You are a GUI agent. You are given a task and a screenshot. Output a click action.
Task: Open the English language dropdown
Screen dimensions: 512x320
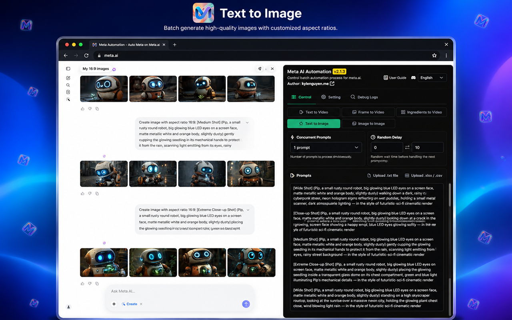coord(432,78)
